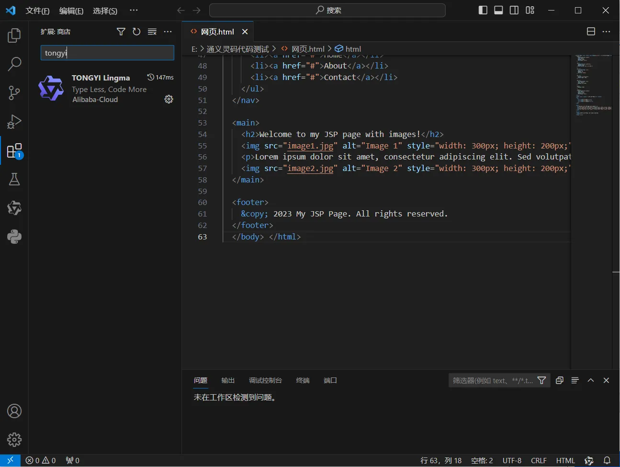The width and height of the screenshot is (620, 467).
Task: Open the Search view in activity bar
Action: pos(14,64)
